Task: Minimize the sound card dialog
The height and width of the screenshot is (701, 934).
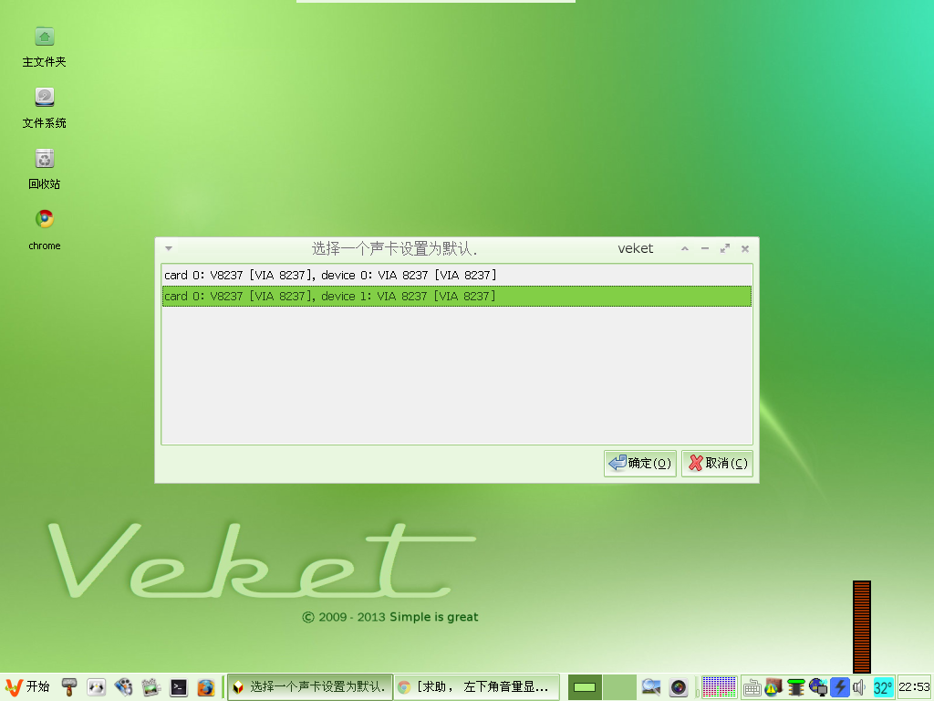Action: click(x=705, y=248)
